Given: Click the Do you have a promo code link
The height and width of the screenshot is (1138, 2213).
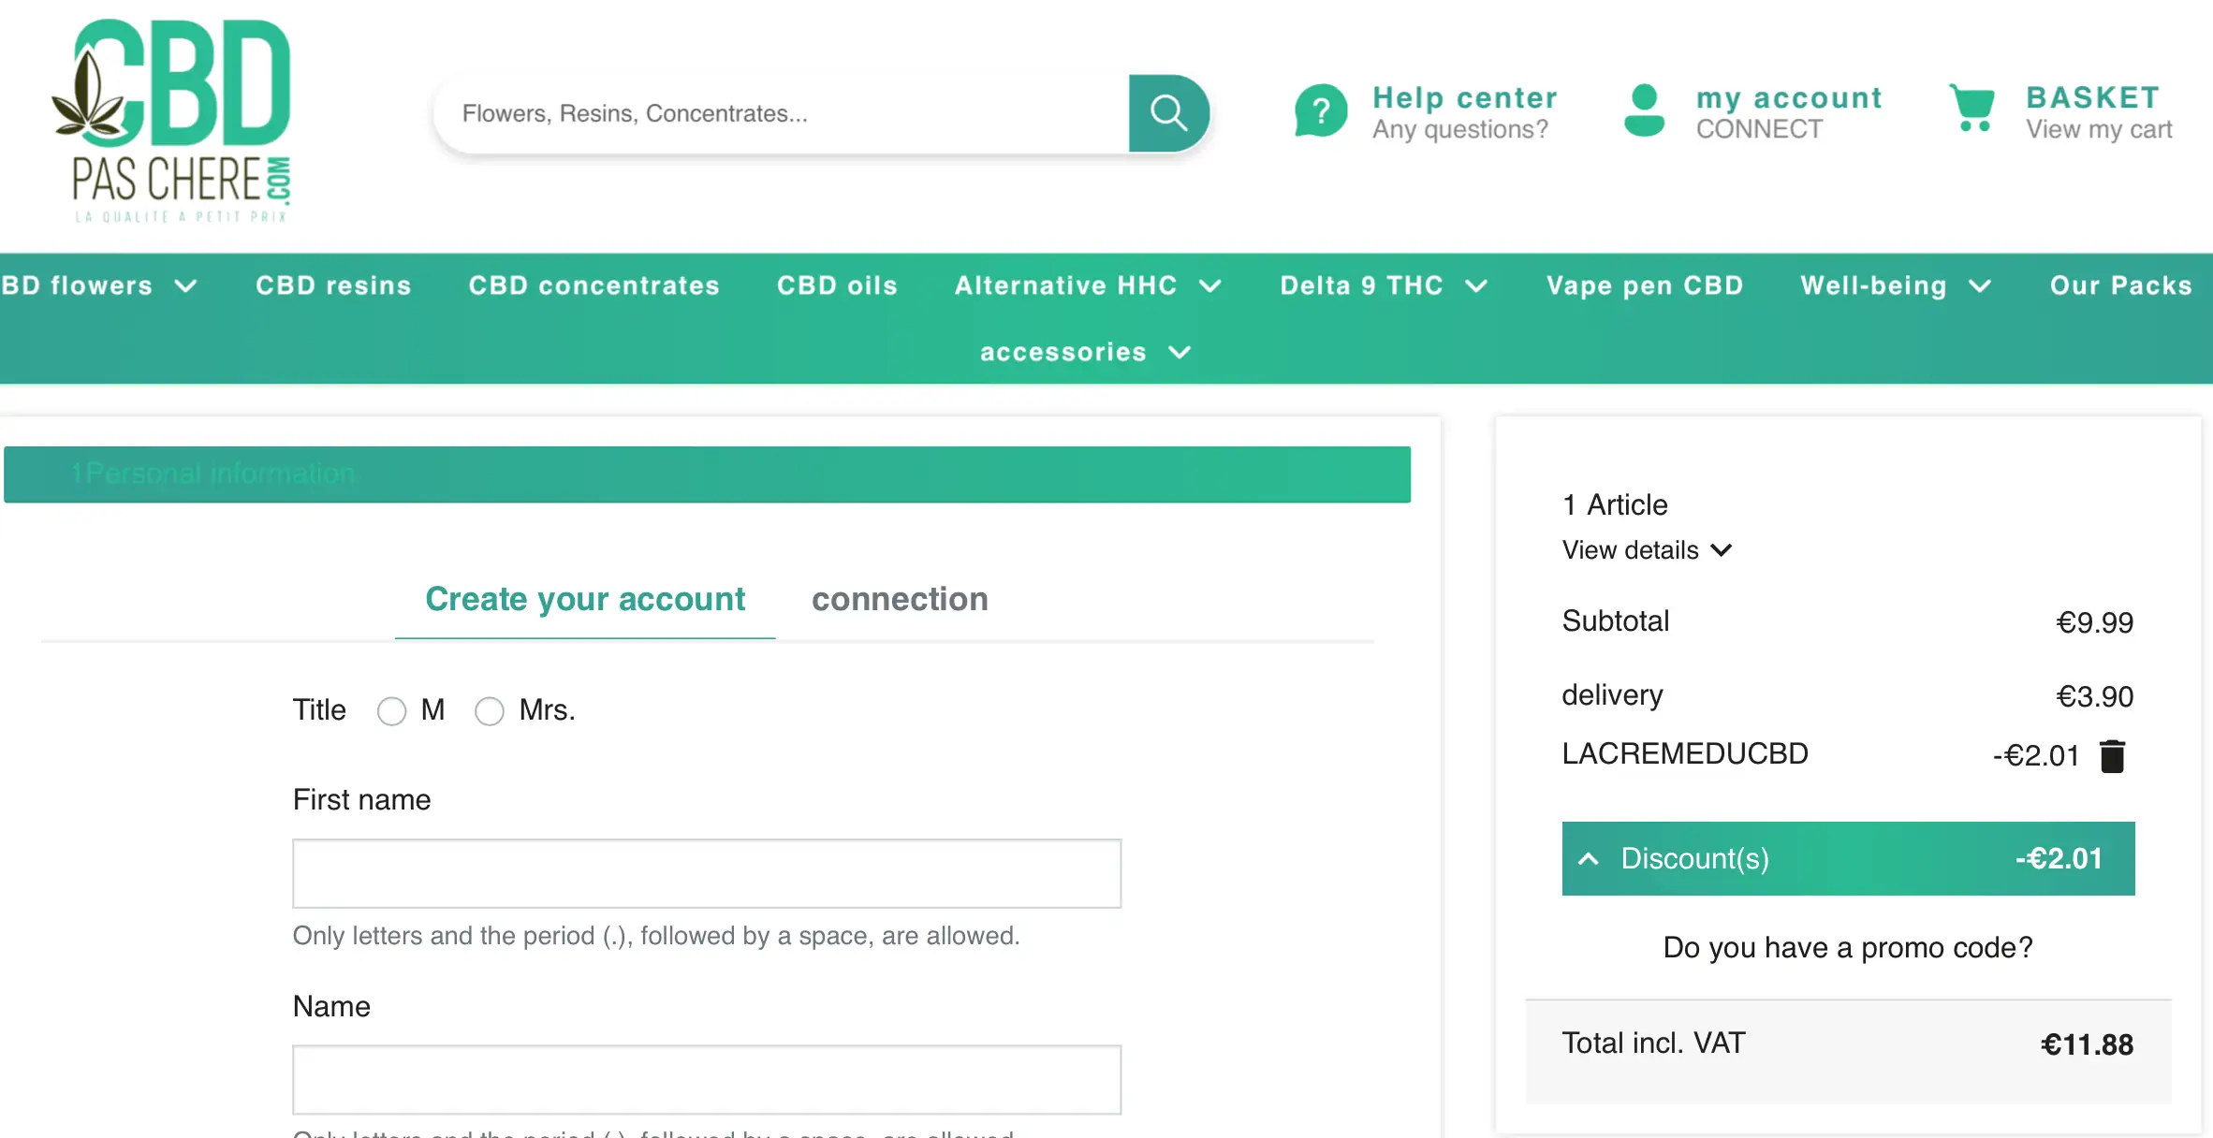Looking at the screenshot, I should coord(1847,947).
